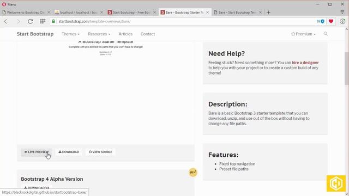Image resolution: width=349 pixels, height=196 pixels.
Task: Expand the Premium dropdown
Action: 303,34
